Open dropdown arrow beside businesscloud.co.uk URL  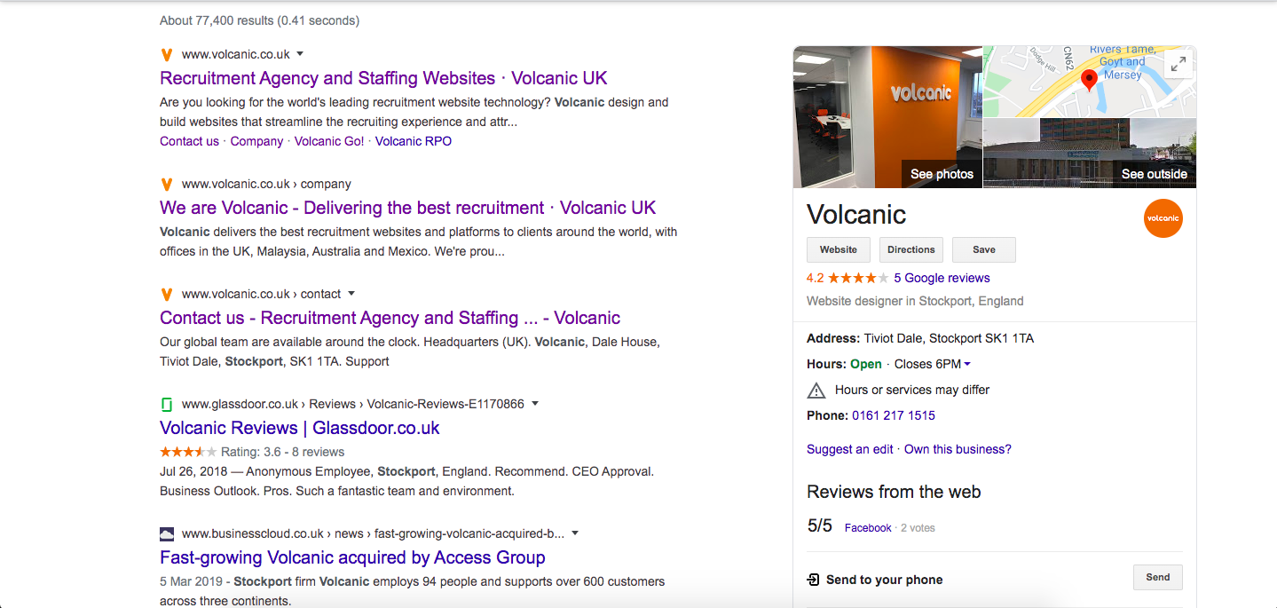click(575, 533)
